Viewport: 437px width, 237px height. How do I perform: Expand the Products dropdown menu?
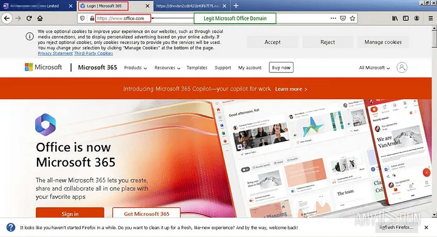point(135,68)
